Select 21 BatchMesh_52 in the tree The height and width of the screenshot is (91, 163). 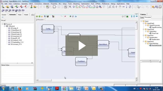(x=16, y=30)
